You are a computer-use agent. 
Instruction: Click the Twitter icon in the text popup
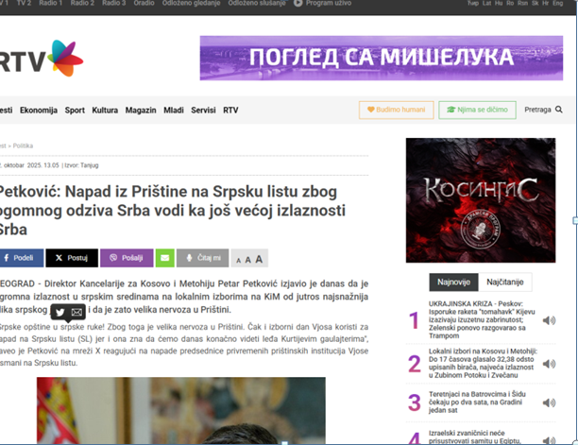pos(59,313)
